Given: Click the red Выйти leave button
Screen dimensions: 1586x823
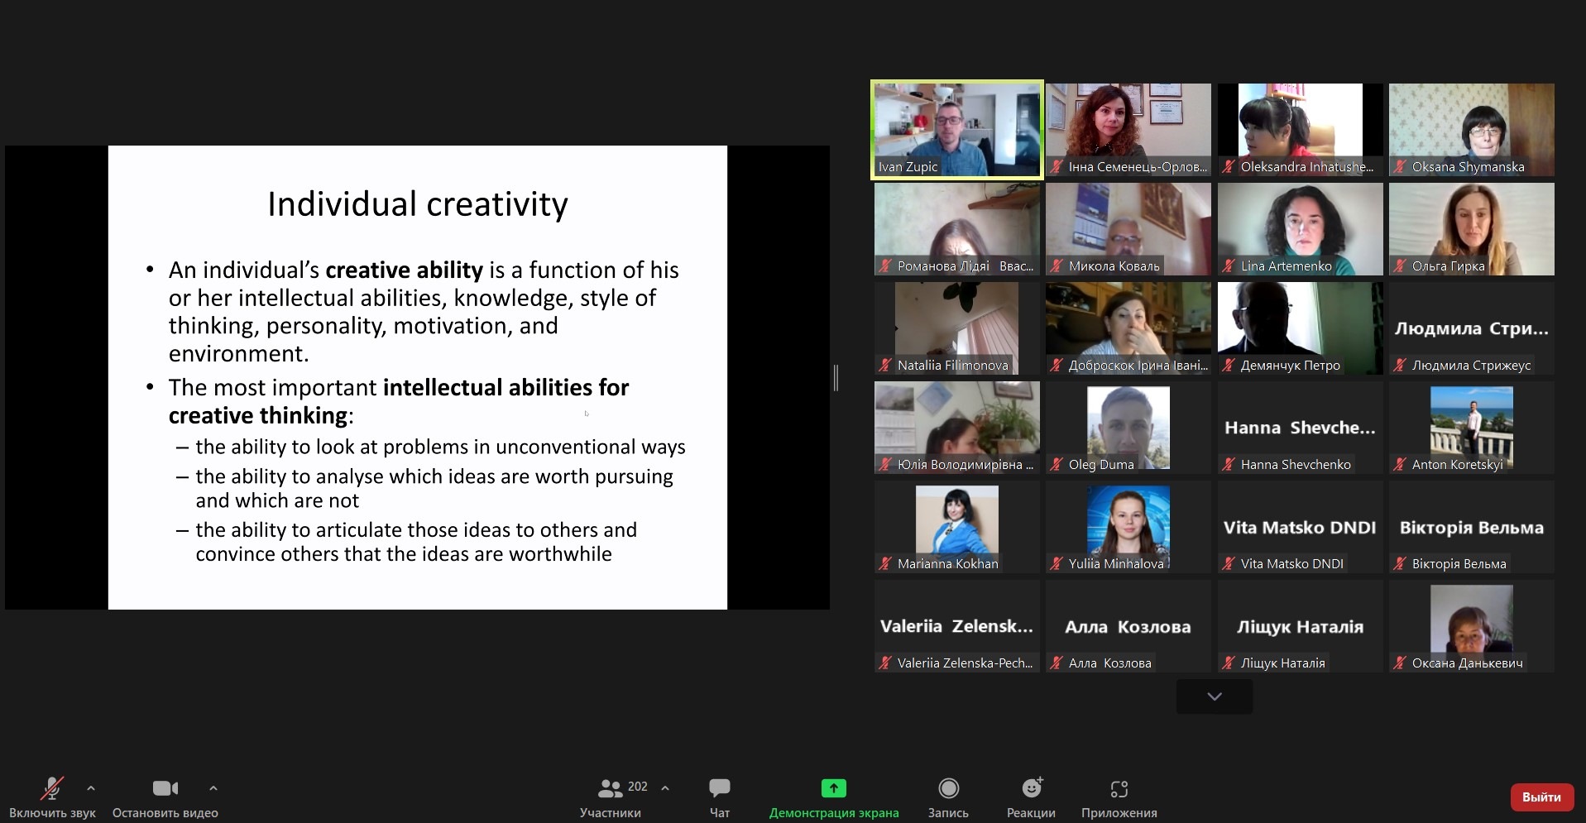Looking at the screenshot, I should pyautogui.click(x=1540, y=797).
